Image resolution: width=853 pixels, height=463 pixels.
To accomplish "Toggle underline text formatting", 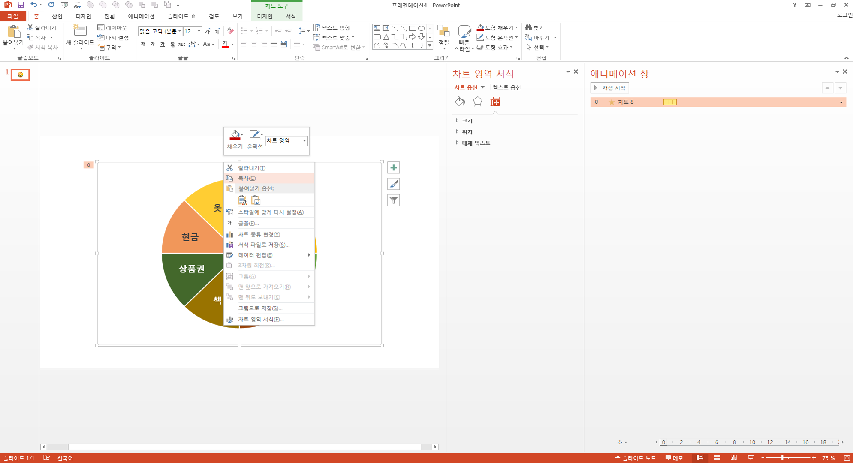I will coord(162,44).
